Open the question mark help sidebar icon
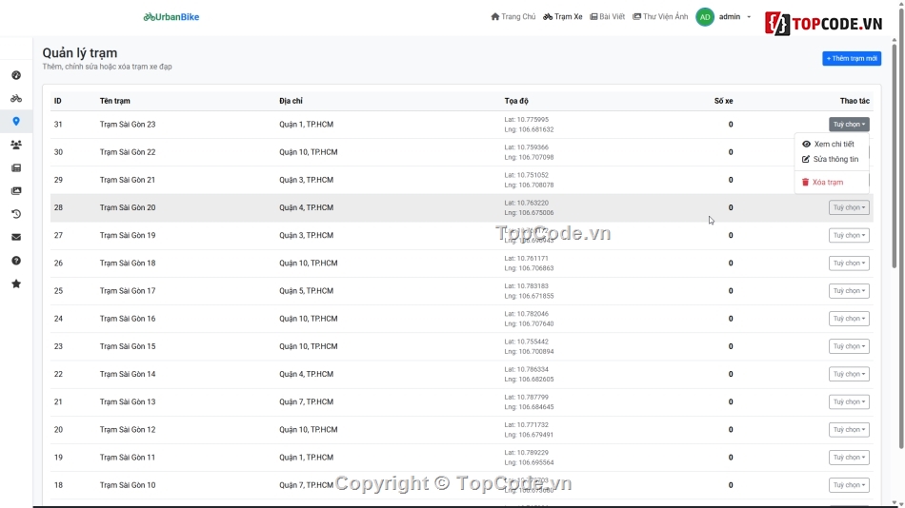The width and height of the screenshot is (905, 508). click(x=16, y=261)
